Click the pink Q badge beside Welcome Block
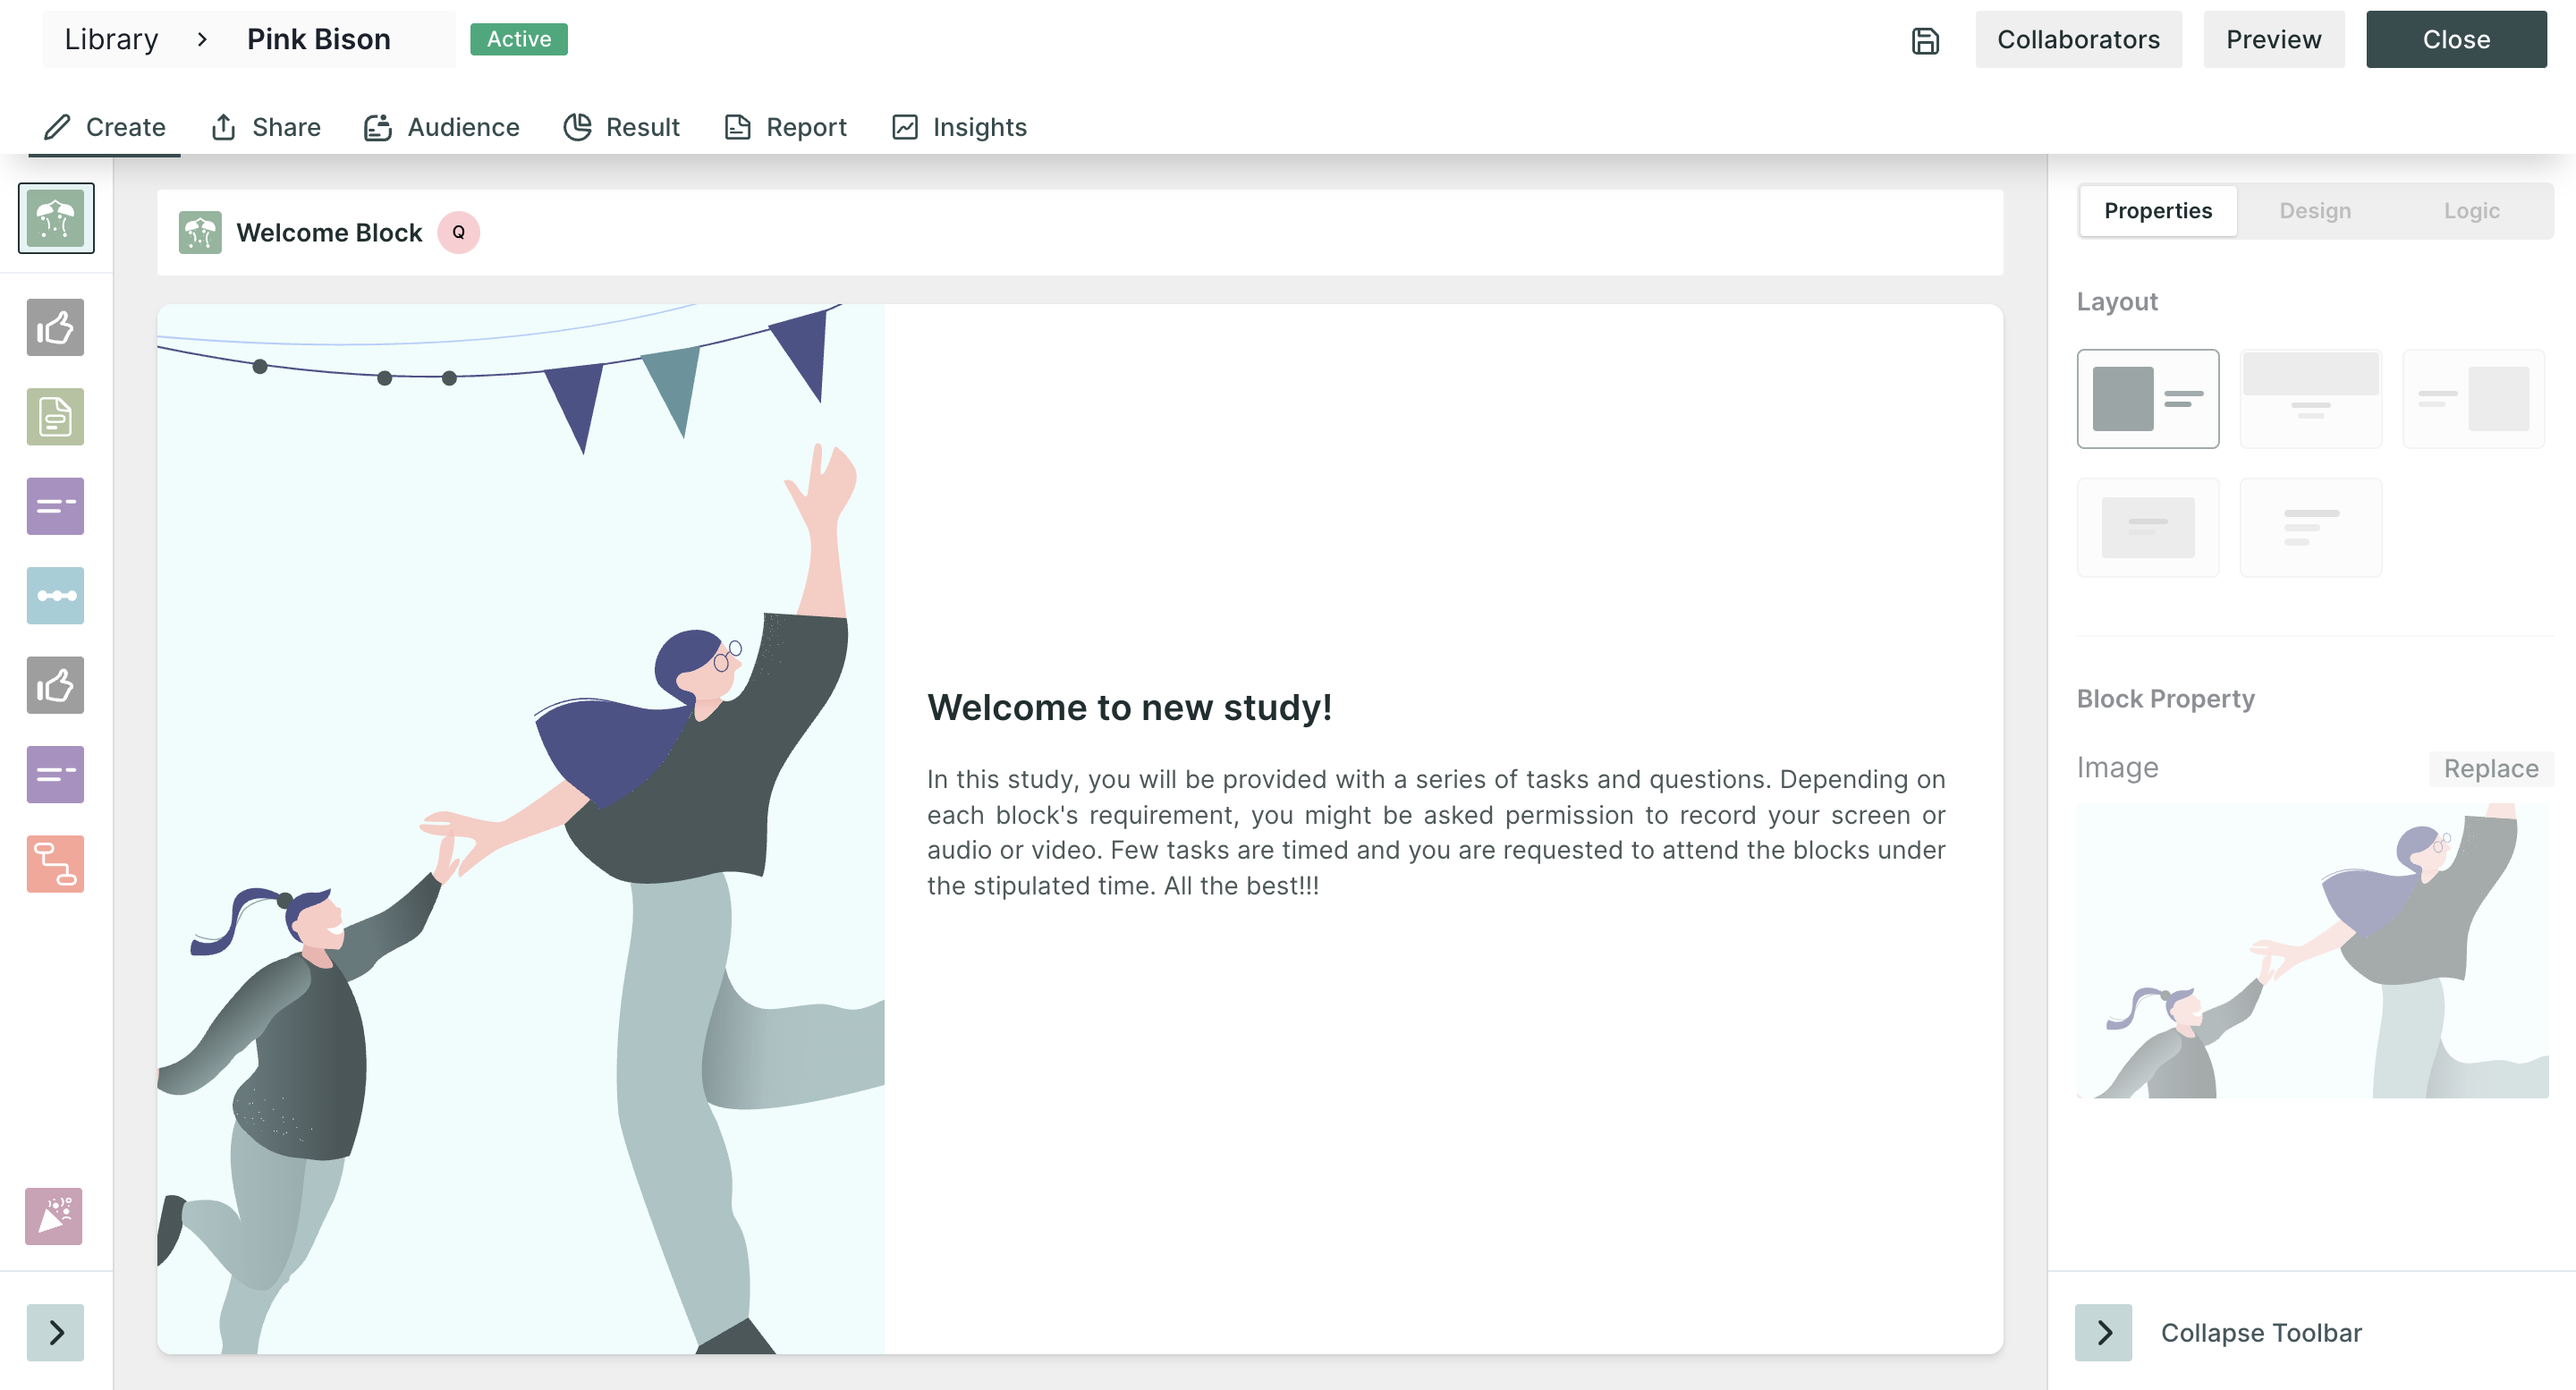Screen dimensions: 2576x1390 pyautogui.click(x=459, y=233)
